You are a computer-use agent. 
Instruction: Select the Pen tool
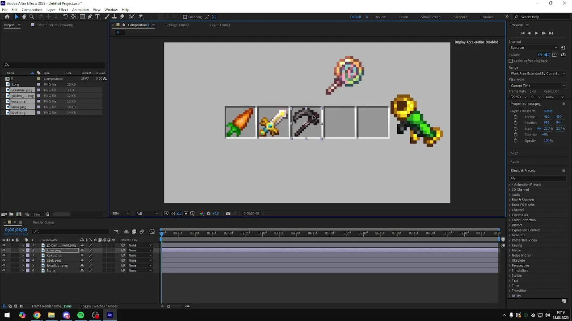coord(90,16)
